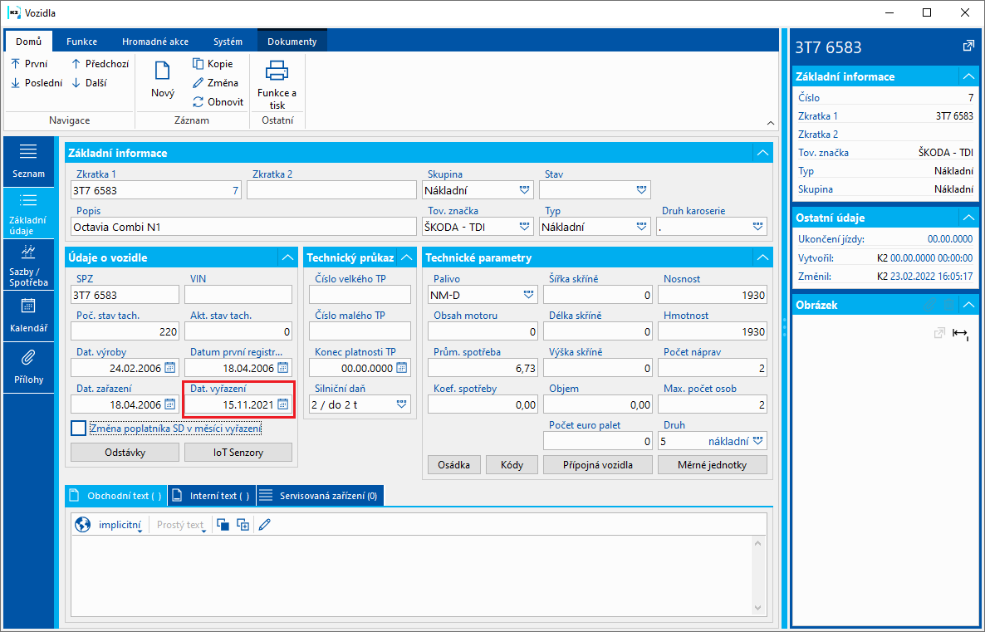
Task: Click the Nosnost field showing 1930
Action: [x=713, y=295]
